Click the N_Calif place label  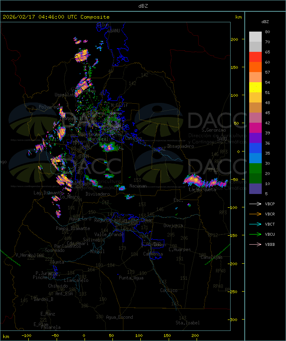point(119,105)
